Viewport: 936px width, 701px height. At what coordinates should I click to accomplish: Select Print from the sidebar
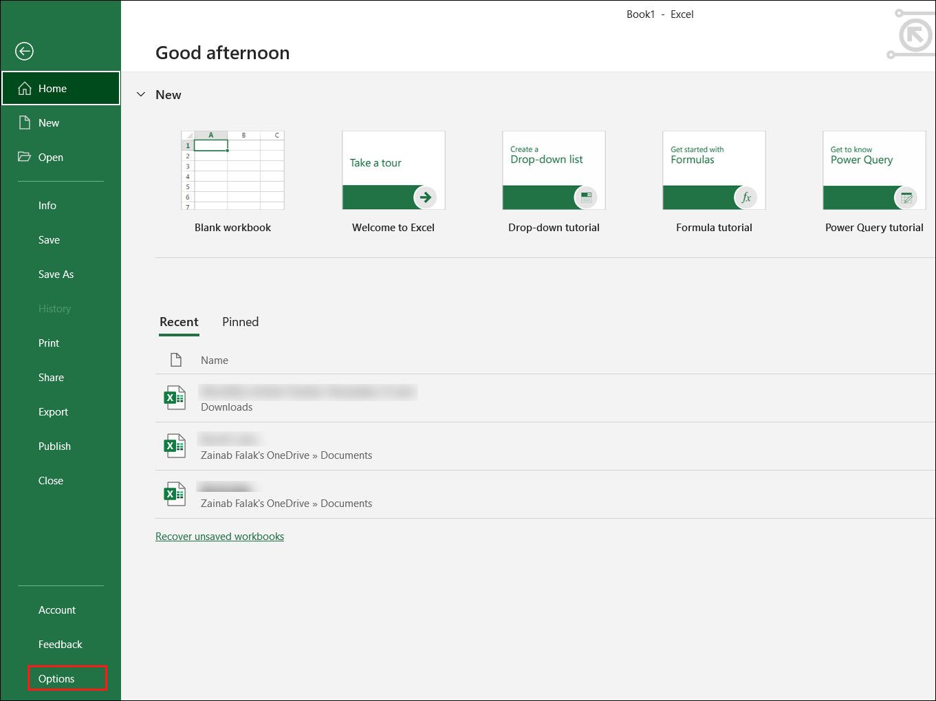[x=48, y=343]
